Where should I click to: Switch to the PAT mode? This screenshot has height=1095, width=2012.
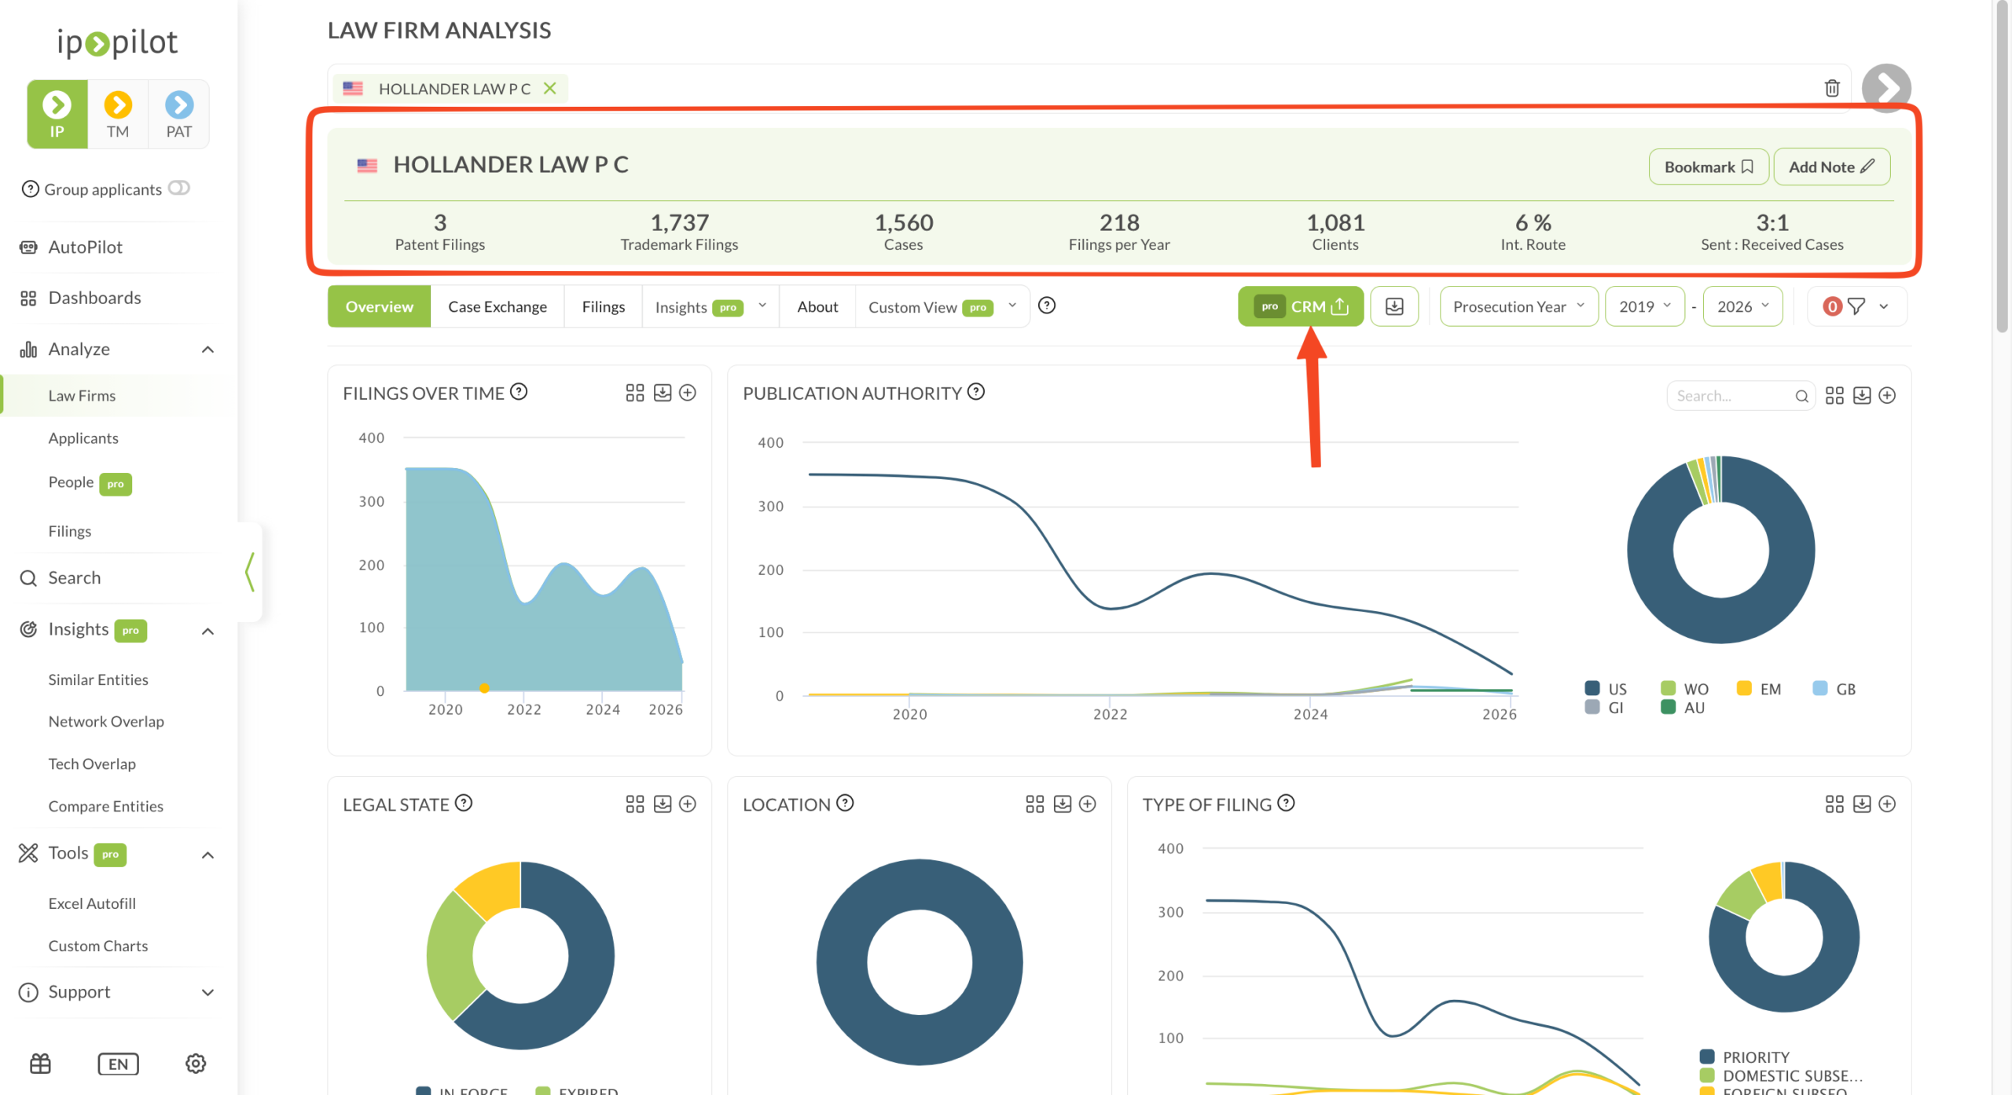tap(179, 115)
